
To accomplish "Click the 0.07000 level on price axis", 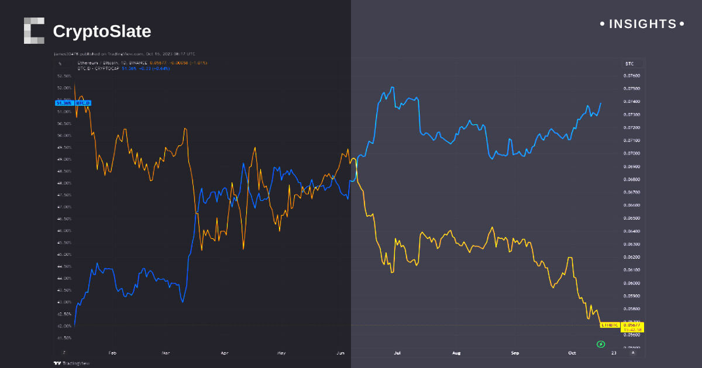I will click(x=632, y=154).
